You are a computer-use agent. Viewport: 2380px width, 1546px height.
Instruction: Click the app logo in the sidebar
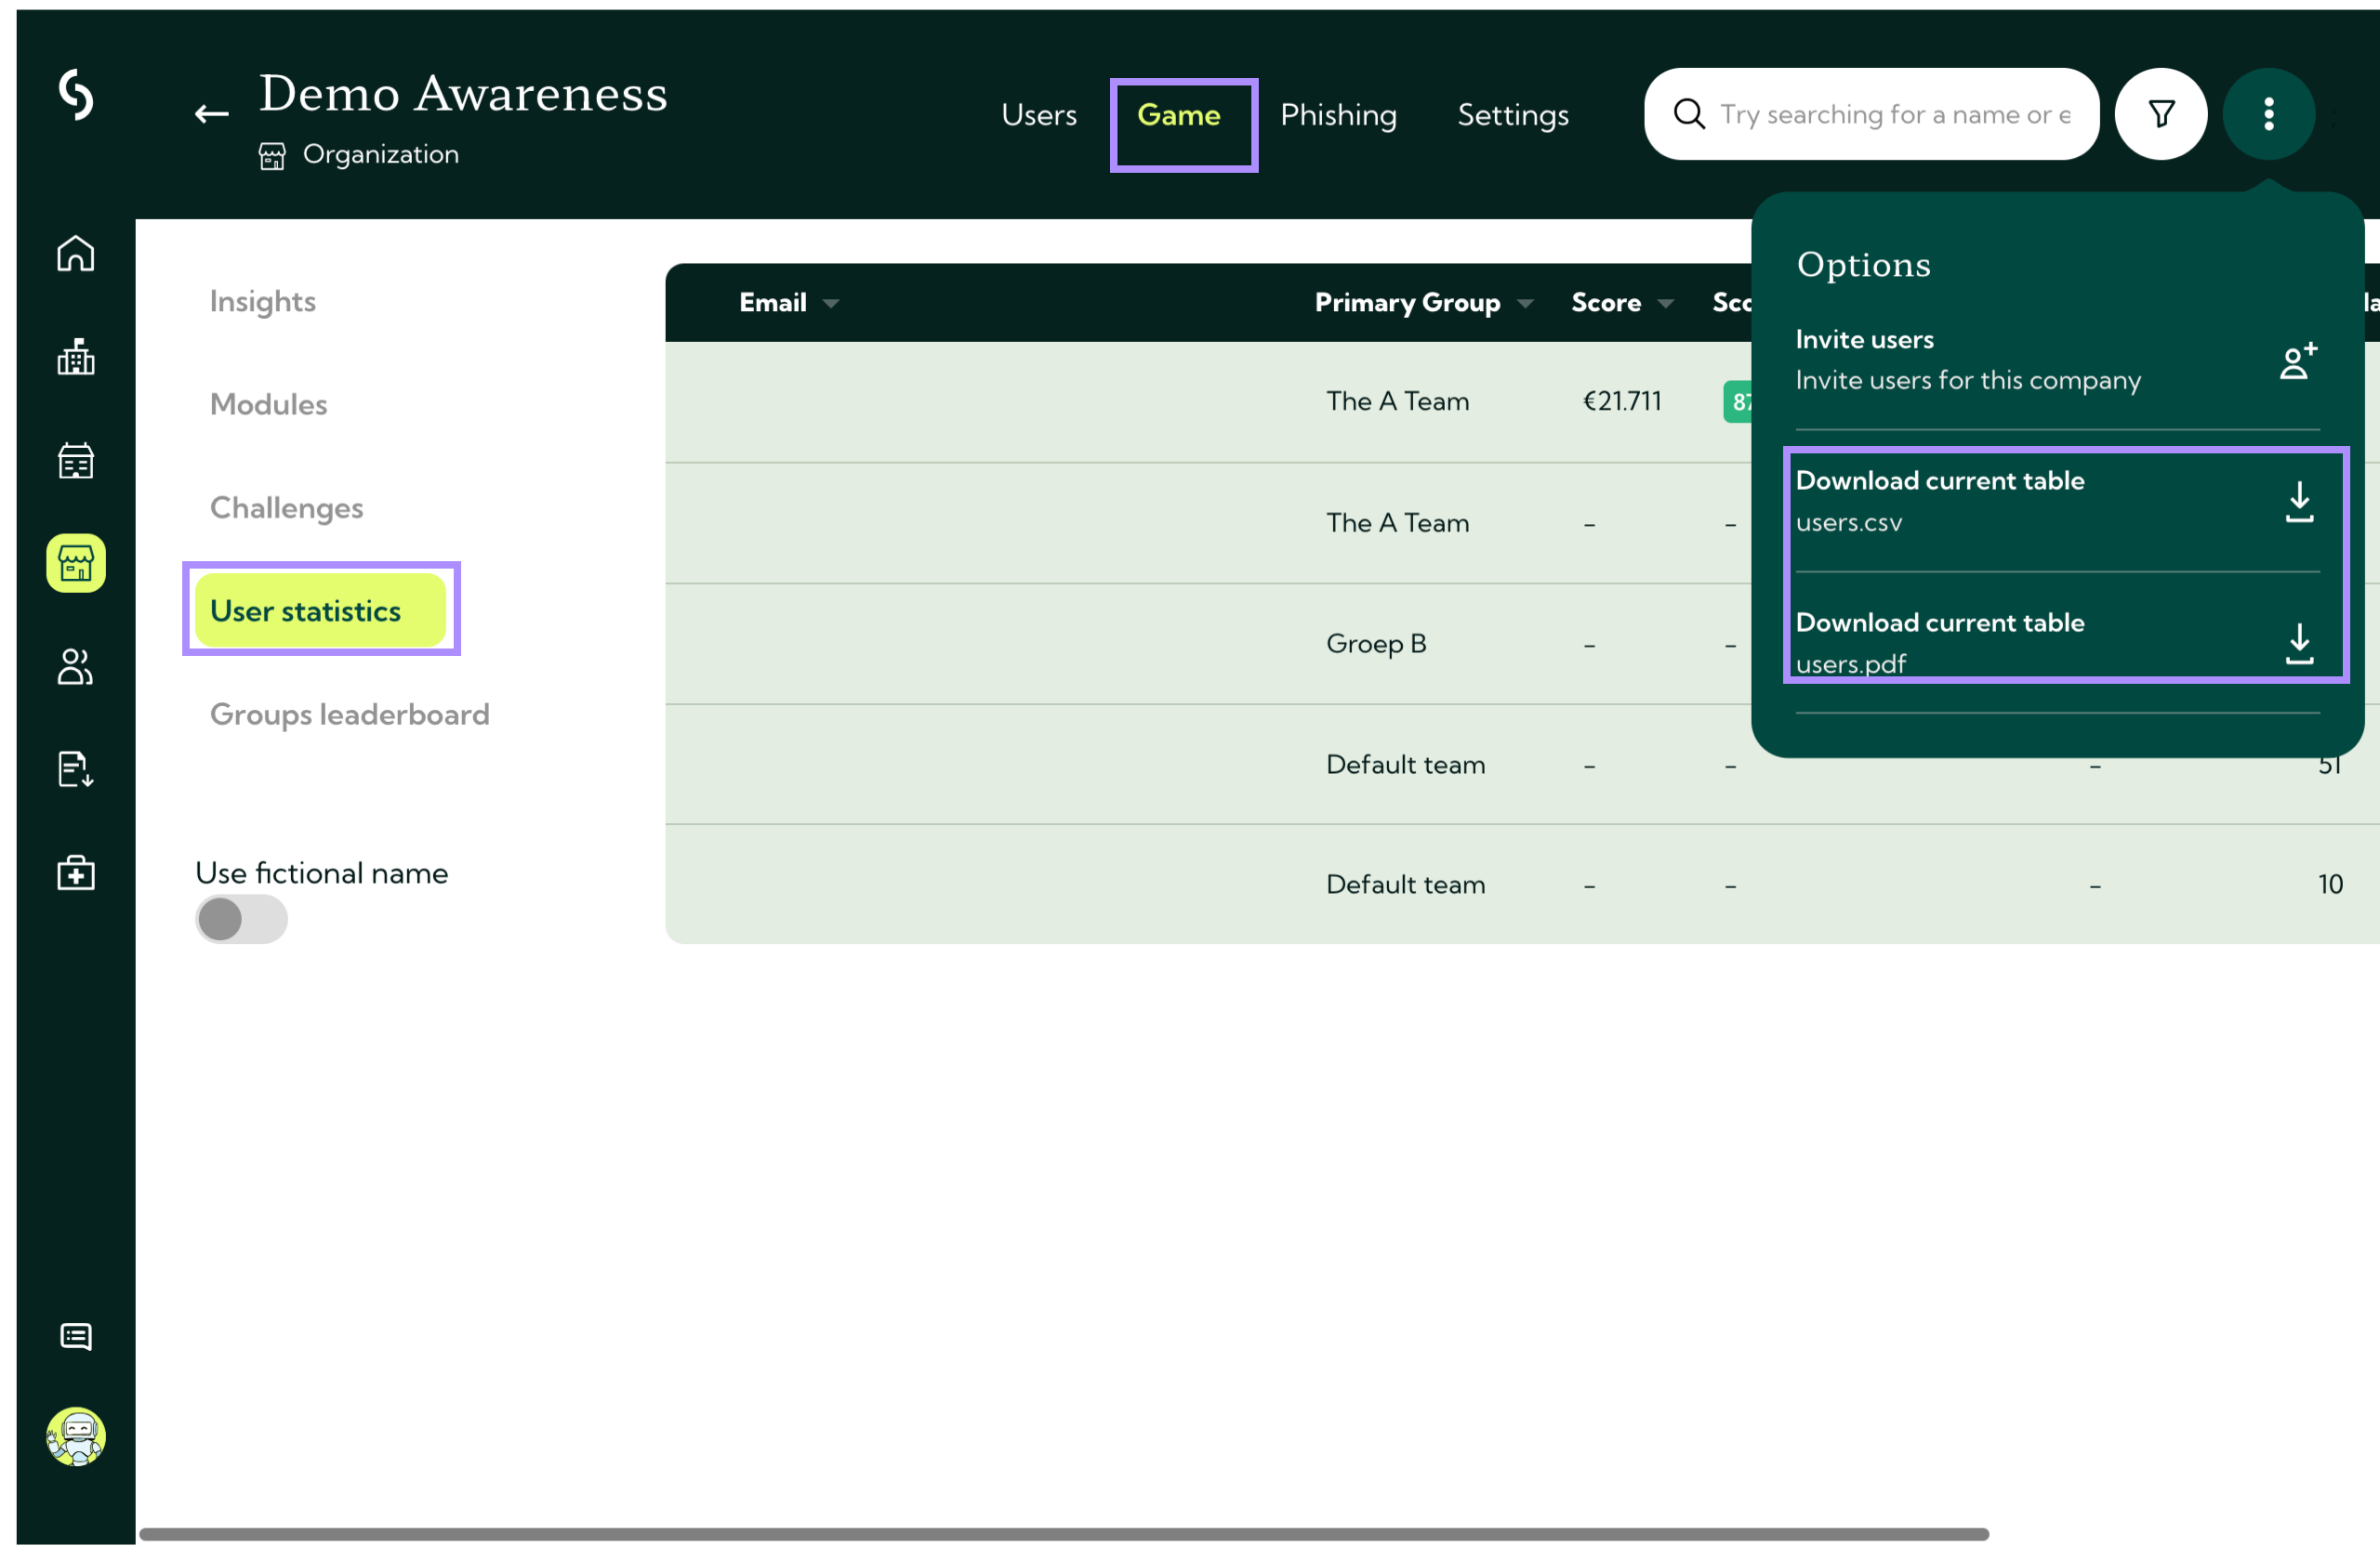[76, 95]
